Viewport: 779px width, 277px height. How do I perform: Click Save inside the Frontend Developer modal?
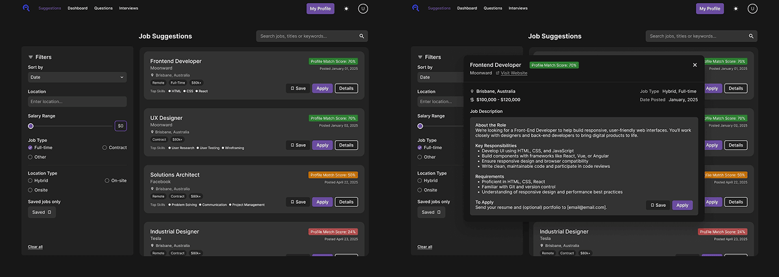[x=658, y=205]
